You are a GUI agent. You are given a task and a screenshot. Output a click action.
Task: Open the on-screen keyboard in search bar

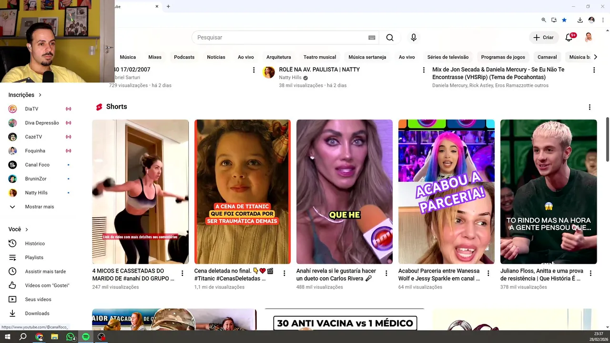[372, 38]
